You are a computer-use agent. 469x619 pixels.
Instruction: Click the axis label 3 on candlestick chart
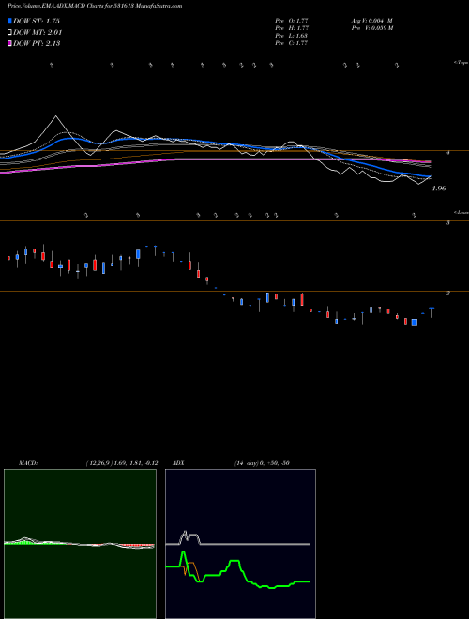point(447,223)
